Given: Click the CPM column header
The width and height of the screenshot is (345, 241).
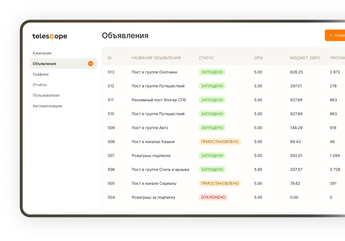Looking at the screenshot, I should (x=258, y=58).
